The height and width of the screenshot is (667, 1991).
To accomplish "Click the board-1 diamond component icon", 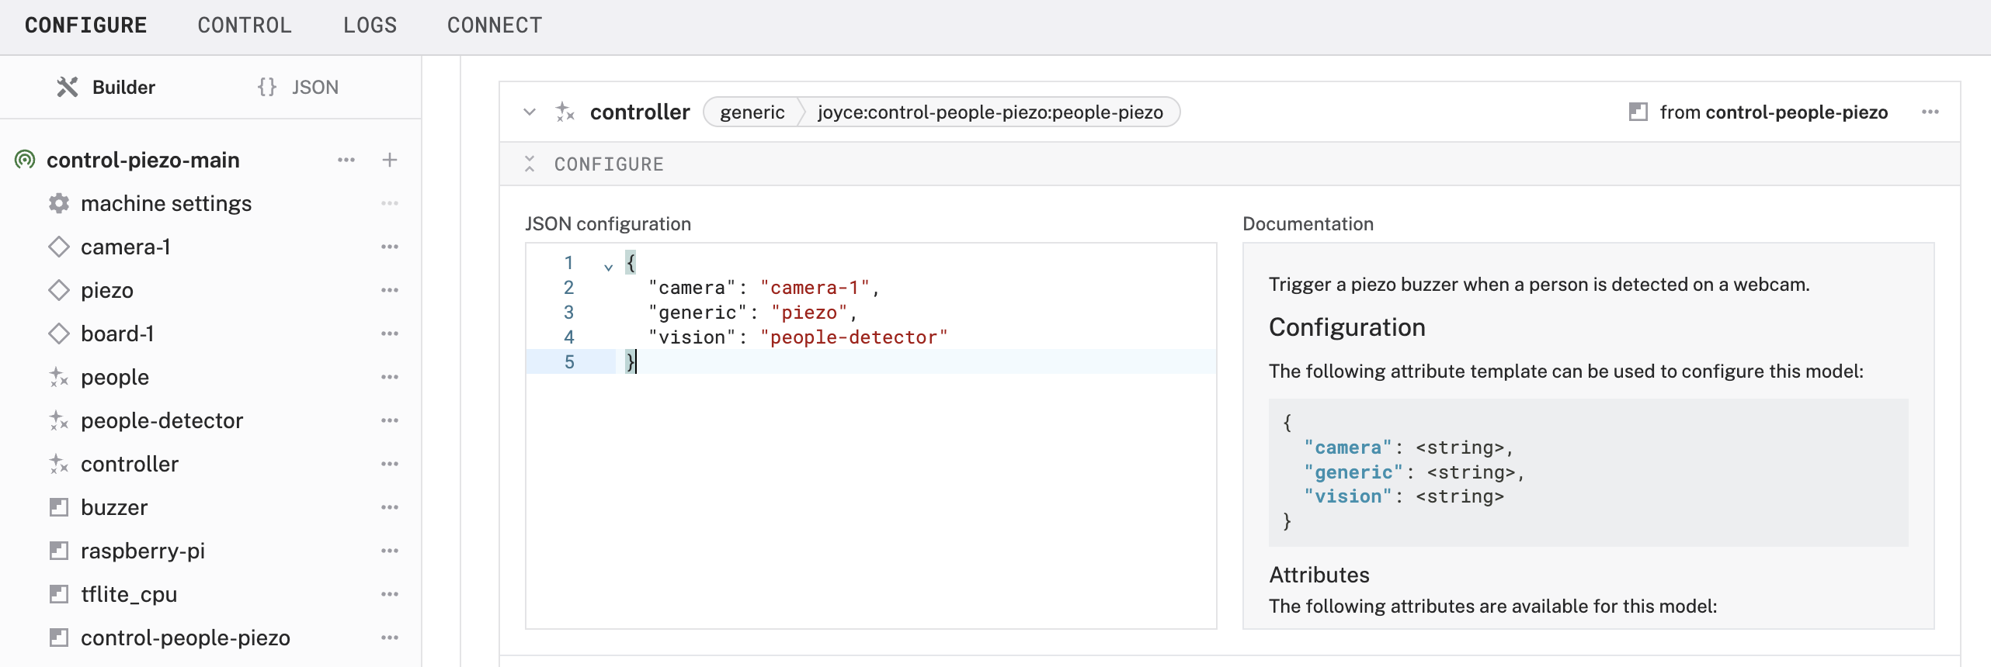I will coord(59,333).
